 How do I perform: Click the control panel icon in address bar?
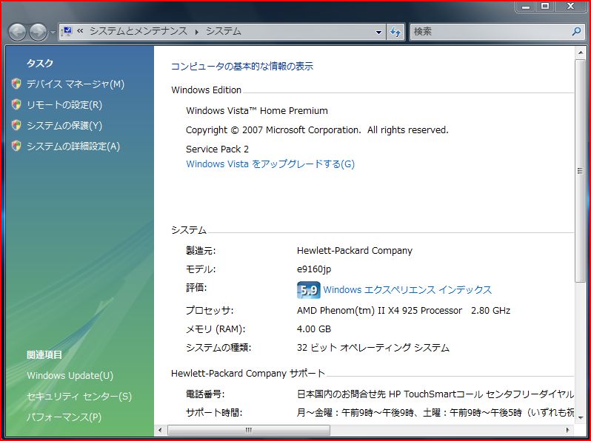point(67,31)
